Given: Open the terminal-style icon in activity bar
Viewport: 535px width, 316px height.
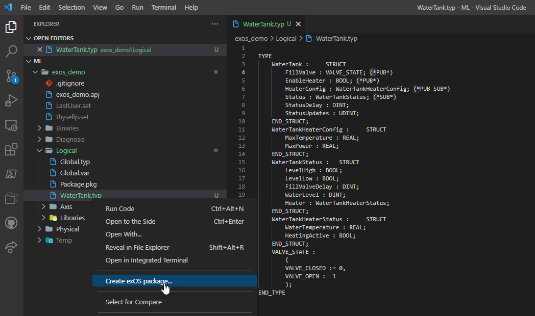Looking at the screenshot, I should pyautogui.click(x=11, y=174).
